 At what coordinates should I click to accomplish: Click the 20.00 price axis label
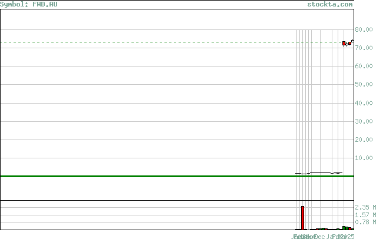point(364,140)
